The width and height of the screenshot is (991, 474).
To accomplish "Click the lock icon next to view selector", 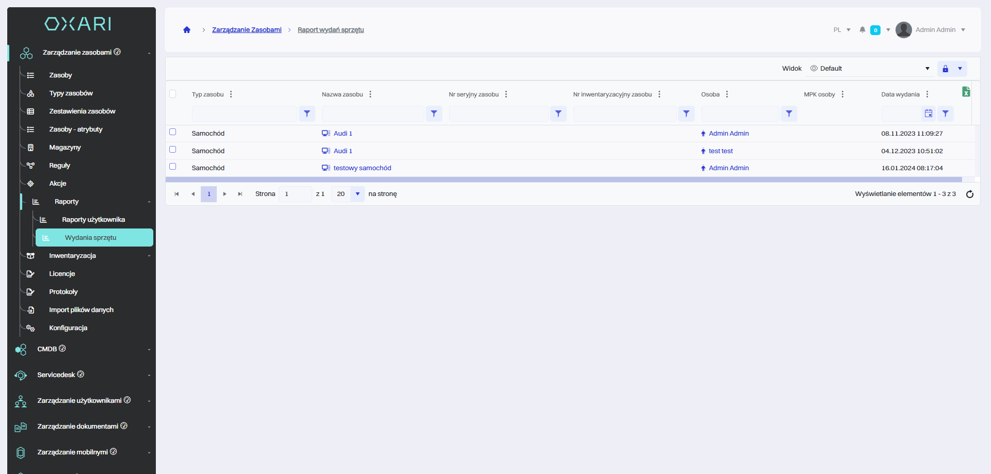I will click(945, 69).
